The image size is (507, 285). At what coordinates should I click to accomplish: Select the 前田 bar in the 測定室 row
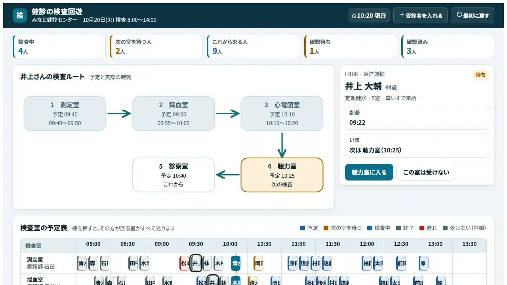click(x=401, y=263)
